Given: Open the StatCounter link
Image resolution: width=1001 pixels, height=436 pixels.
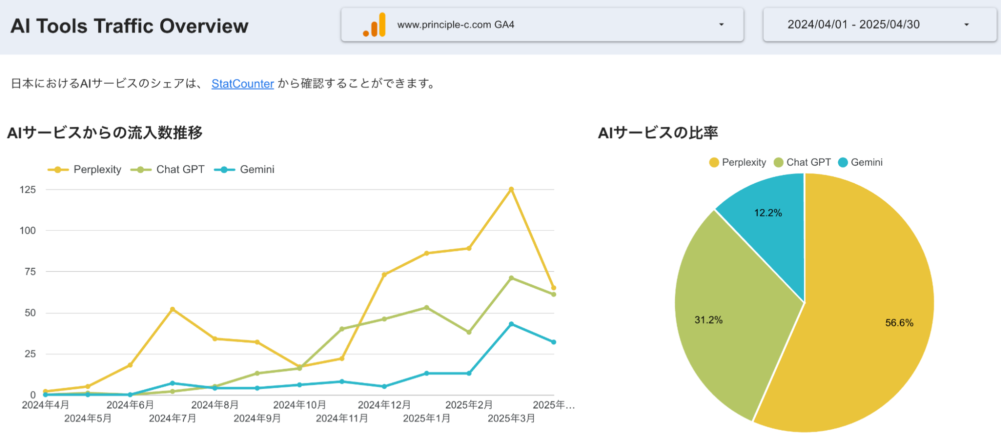Looking at the screenshot, I should tap(242, 84).
